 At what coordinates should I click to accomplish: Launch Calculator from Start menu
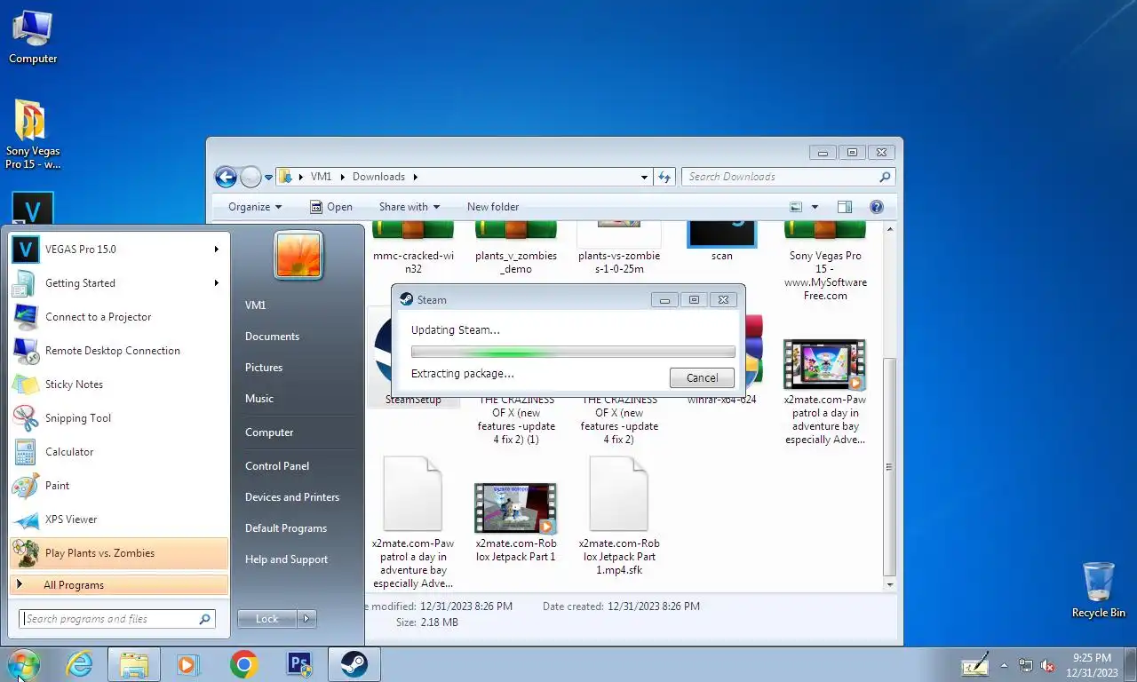[x=118, y=452]
